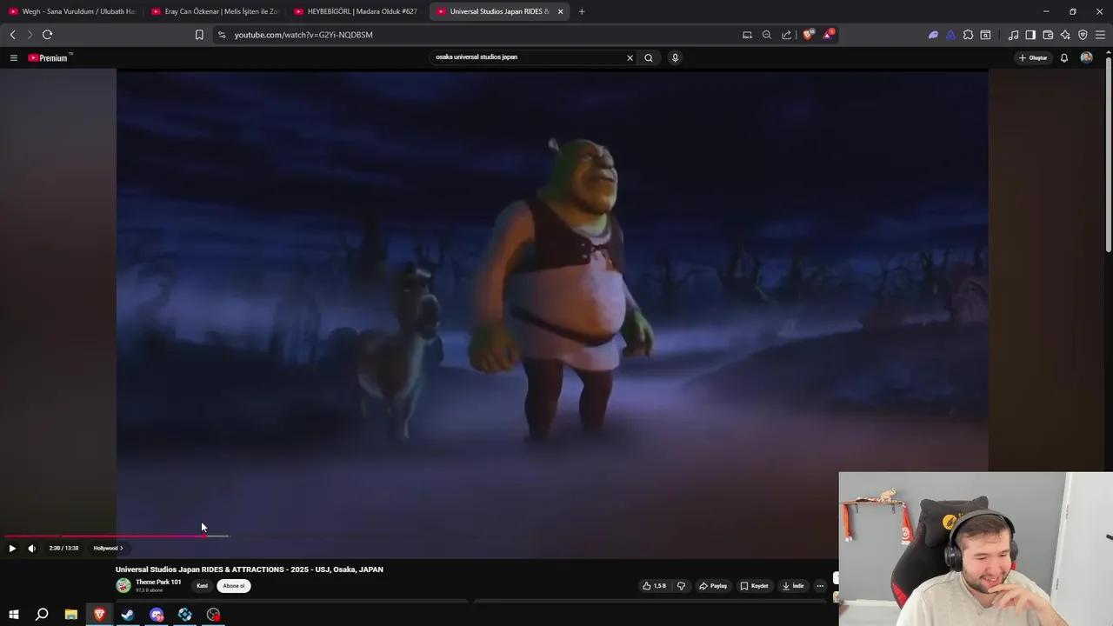
Task: Open Brave Shields lion icon
Action: (808, 35)
